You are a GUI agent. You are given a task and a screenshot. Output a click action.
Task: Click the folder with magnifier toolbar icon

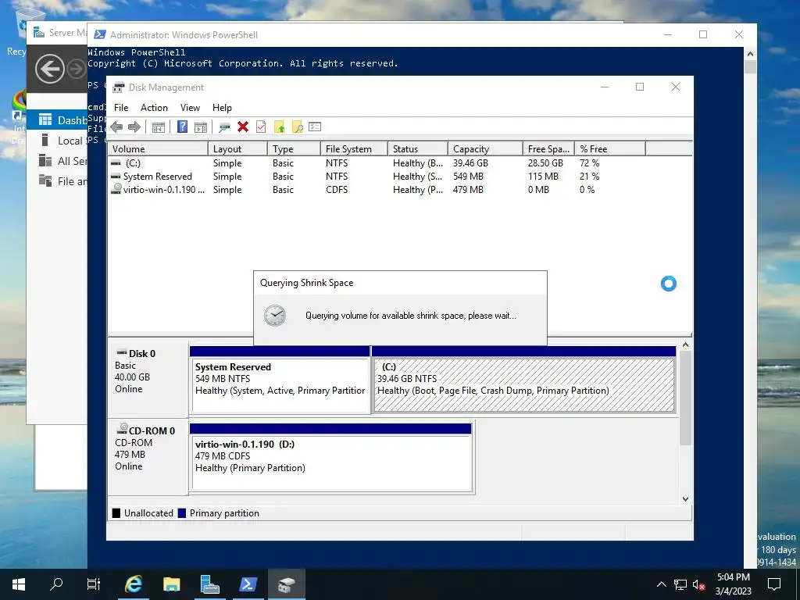[298, 127]
